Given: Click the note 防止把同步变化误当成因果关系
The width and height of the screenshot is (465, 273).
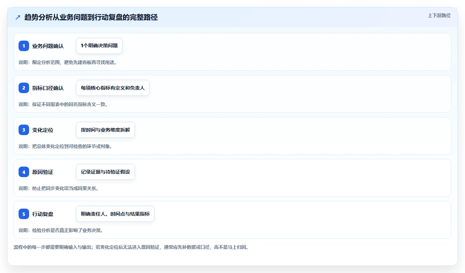Looking at the screenshot, I should (59, 188).
